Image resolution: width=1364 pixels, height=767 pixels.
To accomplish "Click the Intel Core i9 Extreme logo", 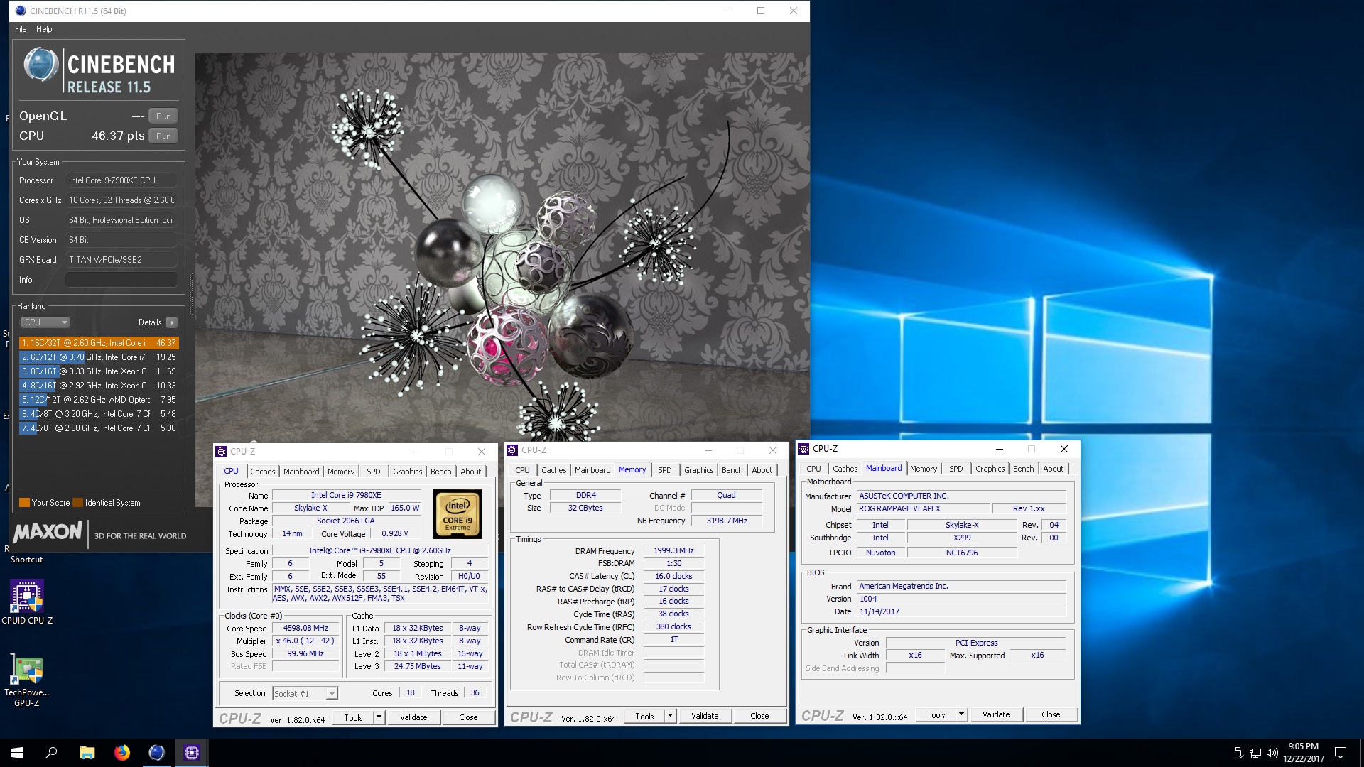I will [x=458, y=515].
